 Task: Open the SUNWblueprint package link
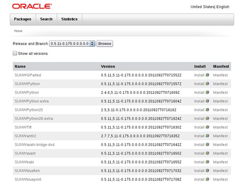(x=28, y=180)
